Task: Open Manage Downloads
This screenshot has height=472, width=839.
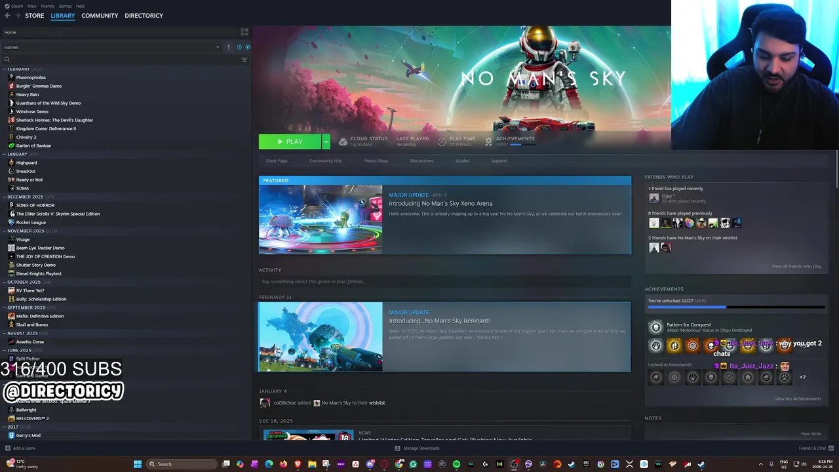Action: [x=417, y=448]
